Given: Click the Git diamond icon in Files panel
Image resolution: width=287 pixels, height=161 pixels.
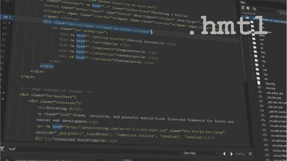Looking at the screenshot, I should coord(248,8).
